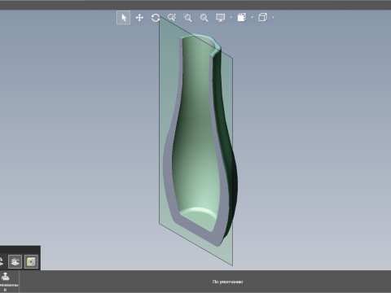Choose the third magnifier zoom tool
The image size is (391, 293).
pos(204,18)
